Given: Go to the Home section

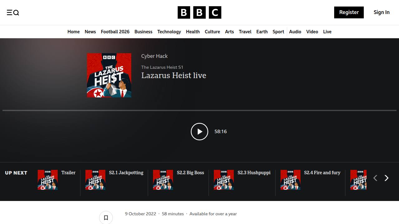Looking at the screenshot, I should click(74, 32).
